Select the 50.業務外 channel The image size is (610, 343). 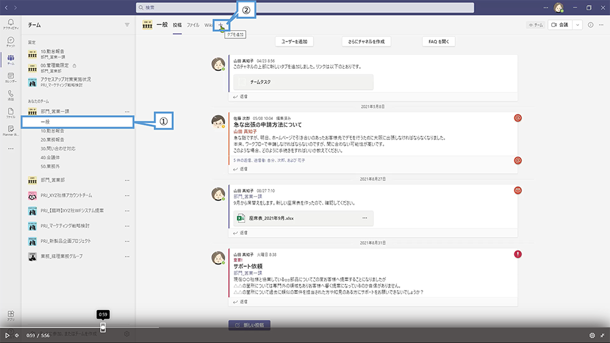(x=50, y=166)
